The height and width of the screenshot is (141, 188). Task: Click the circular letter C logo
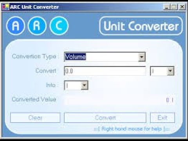click(59, 25)
